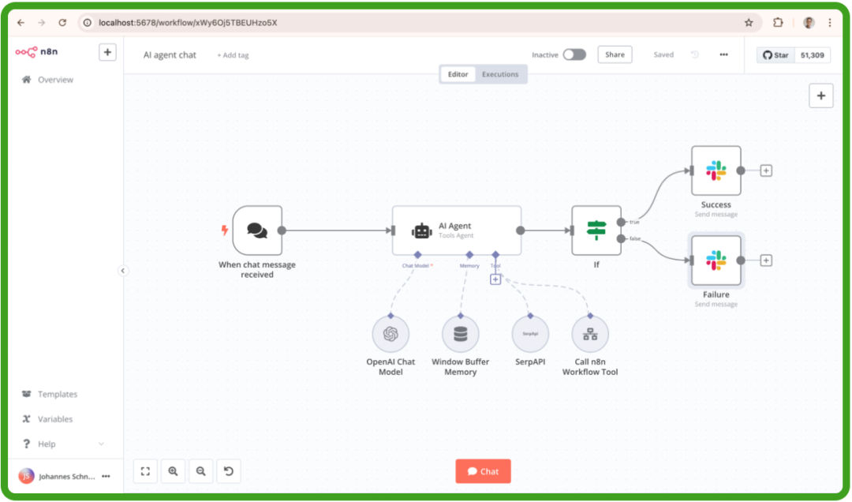Open the Chat button at bottom
The height and width of the screenshot is (502, 852).
pyautogui.click(x=483, y=471)
